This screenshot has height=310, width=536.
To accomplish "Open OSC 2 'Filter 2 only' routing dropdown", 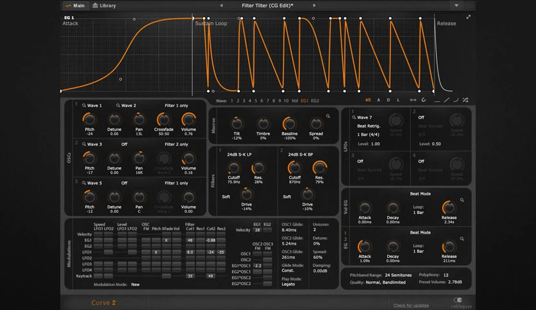I will [176, 144].
